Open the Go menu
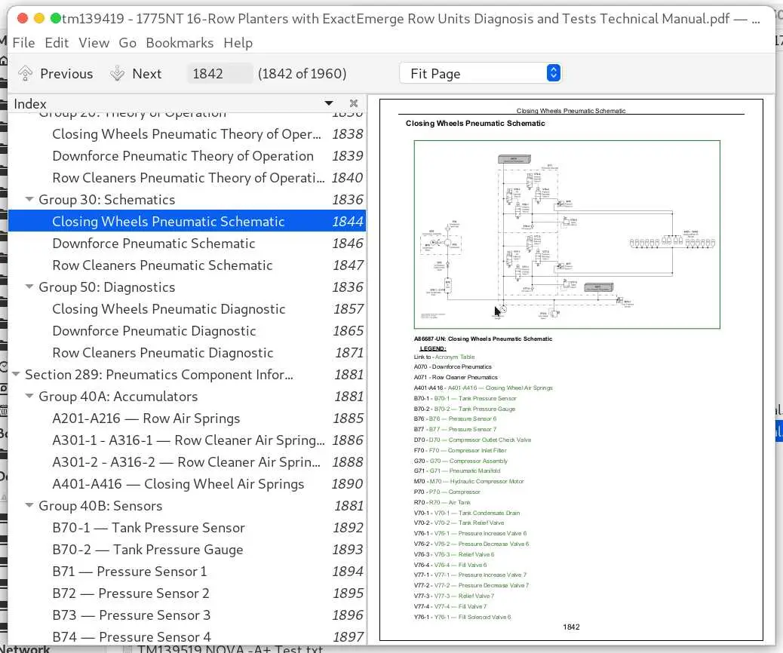 point(127,43)
